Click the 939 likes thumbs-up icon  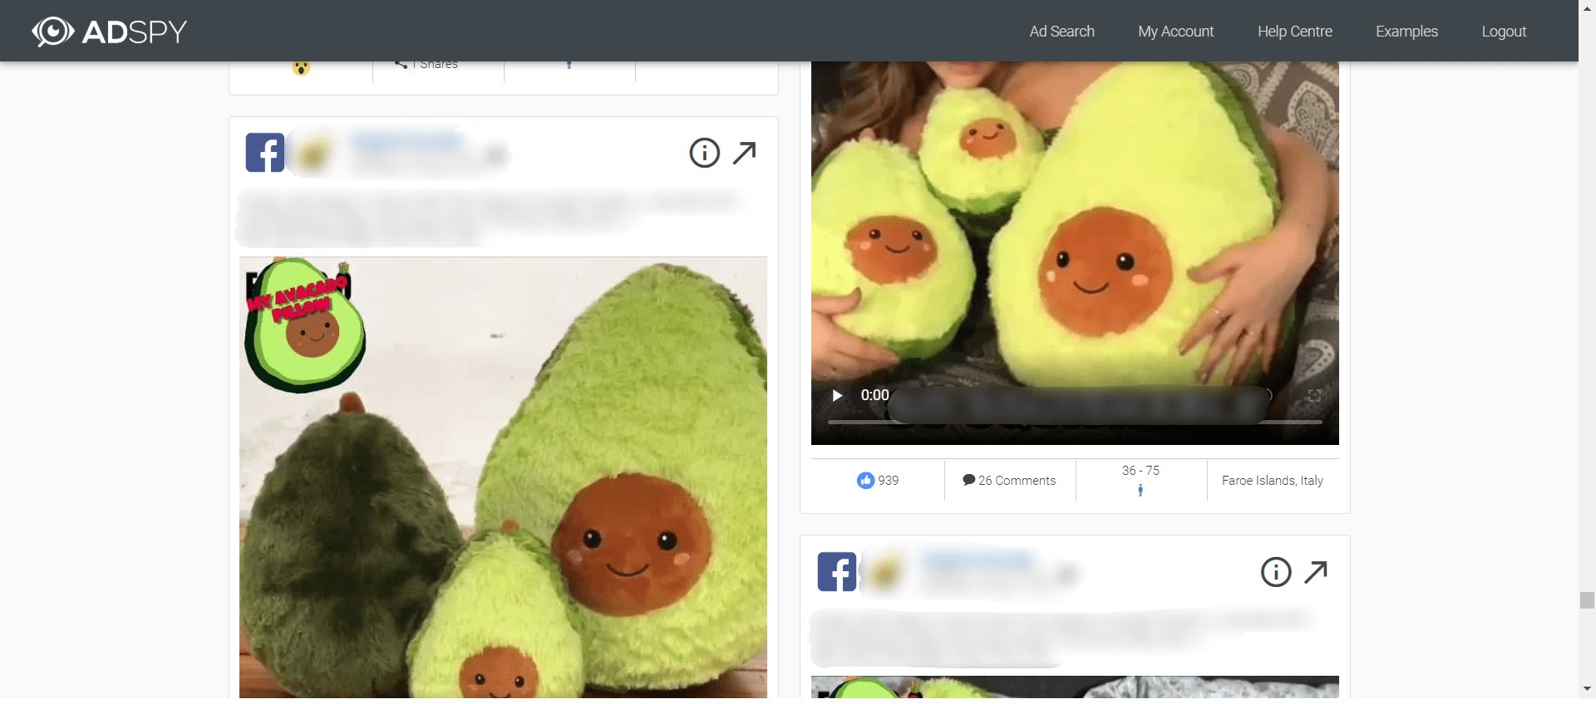pyautogui.click(x=865, y=481)
